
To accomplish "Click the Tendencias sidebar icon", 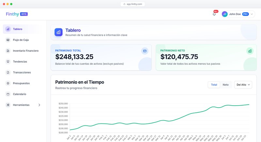I will pyautogui.click(x=8, y=62).
